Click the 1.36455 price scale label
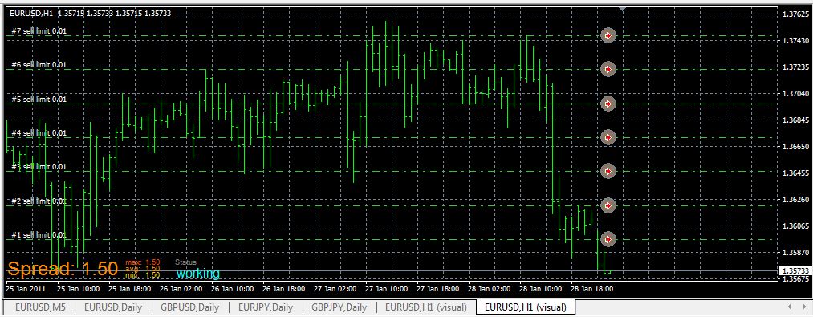 pyautogui.click(x=795, y=173)
